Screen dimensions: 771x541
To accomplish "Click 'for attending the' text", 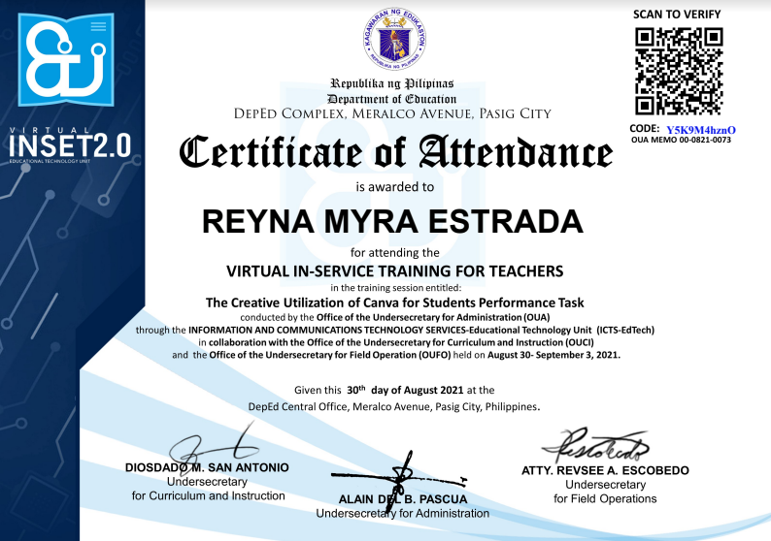I will [x=395, y=252].
